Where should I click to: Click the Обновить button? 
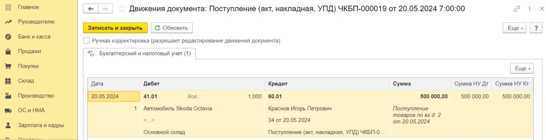coord(172,28)
